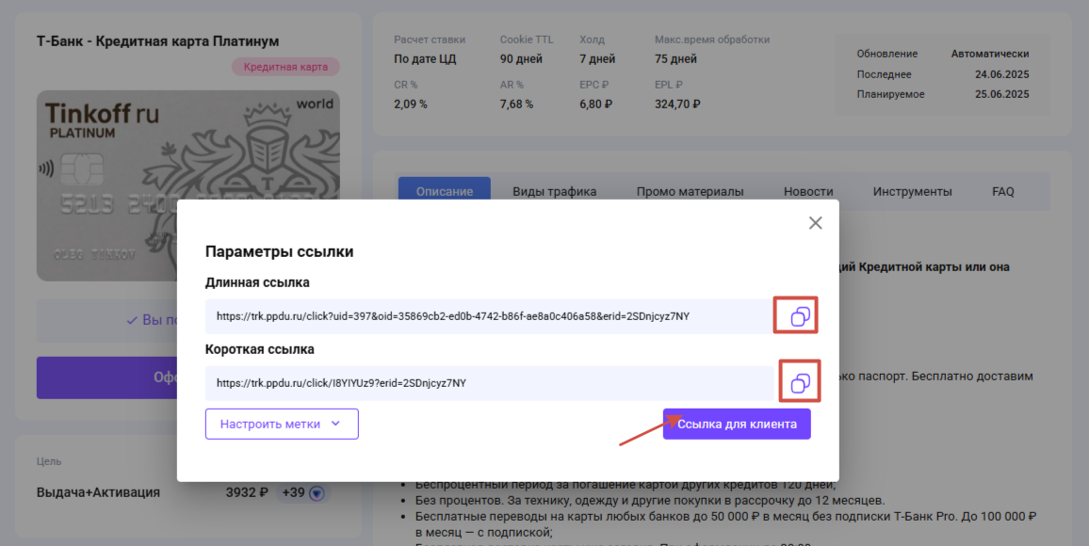Copy the long link (Длинная ссылка)

coord(800,316)
